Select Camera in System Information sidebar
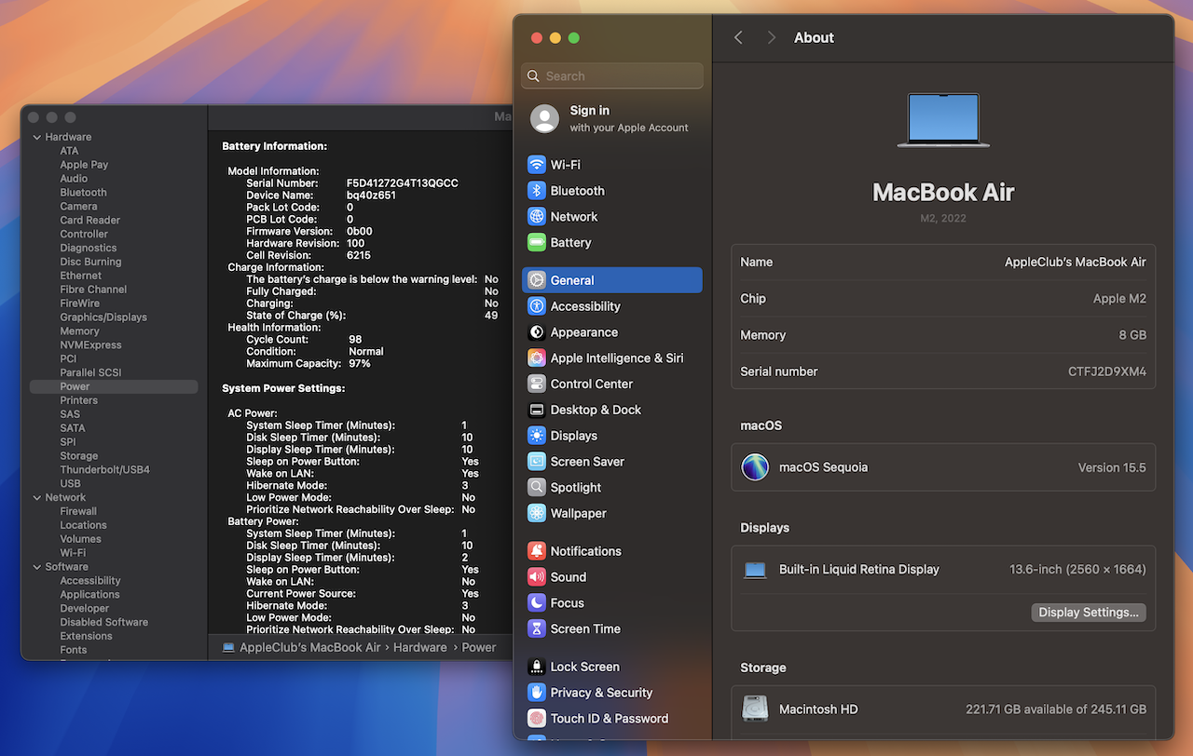Screen dimensions: 1193x756 (78, 207)
